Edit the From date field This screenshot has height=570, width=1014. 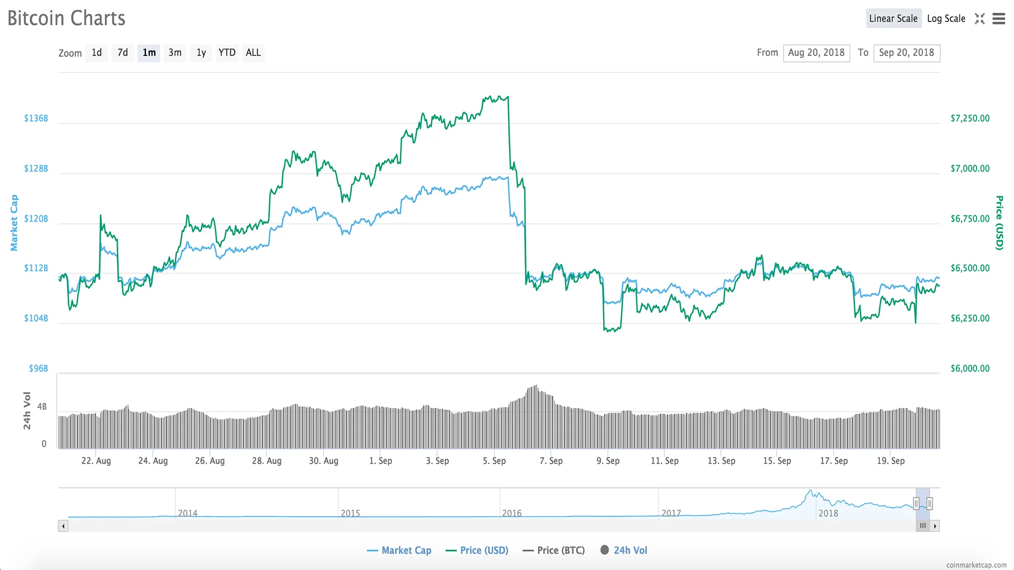(816, 53)
